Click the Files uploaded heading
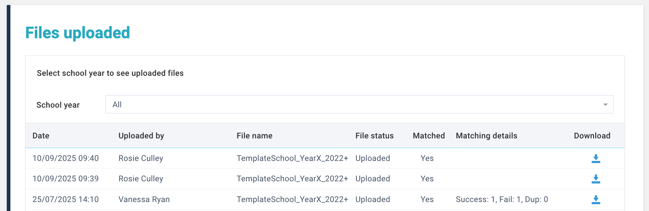Screen dimensions: 649x211 [x=78, y=33]
